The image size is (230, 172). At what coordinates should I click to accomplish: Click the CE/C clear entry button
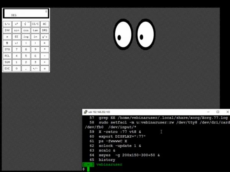click(x=35, y=24)
